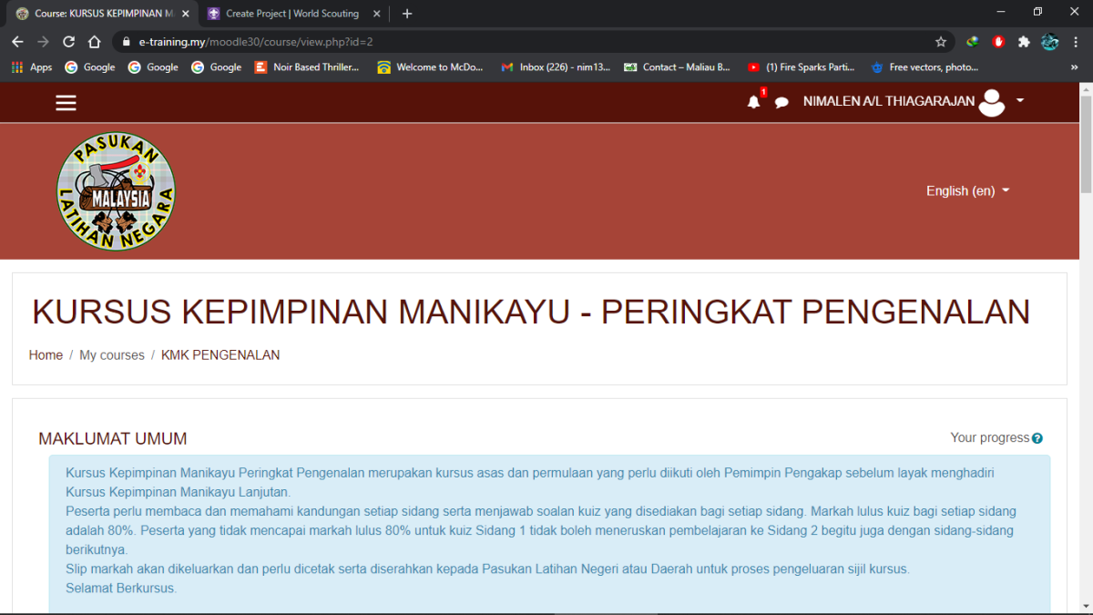Switch to the Create Project World Scouting tab
This screenshot has height=615, width=1093.
[291, 14]
